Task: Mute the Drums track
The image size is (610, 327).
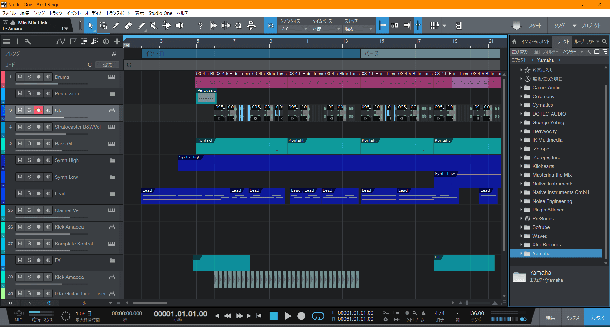Action: [x=20, y=77]
